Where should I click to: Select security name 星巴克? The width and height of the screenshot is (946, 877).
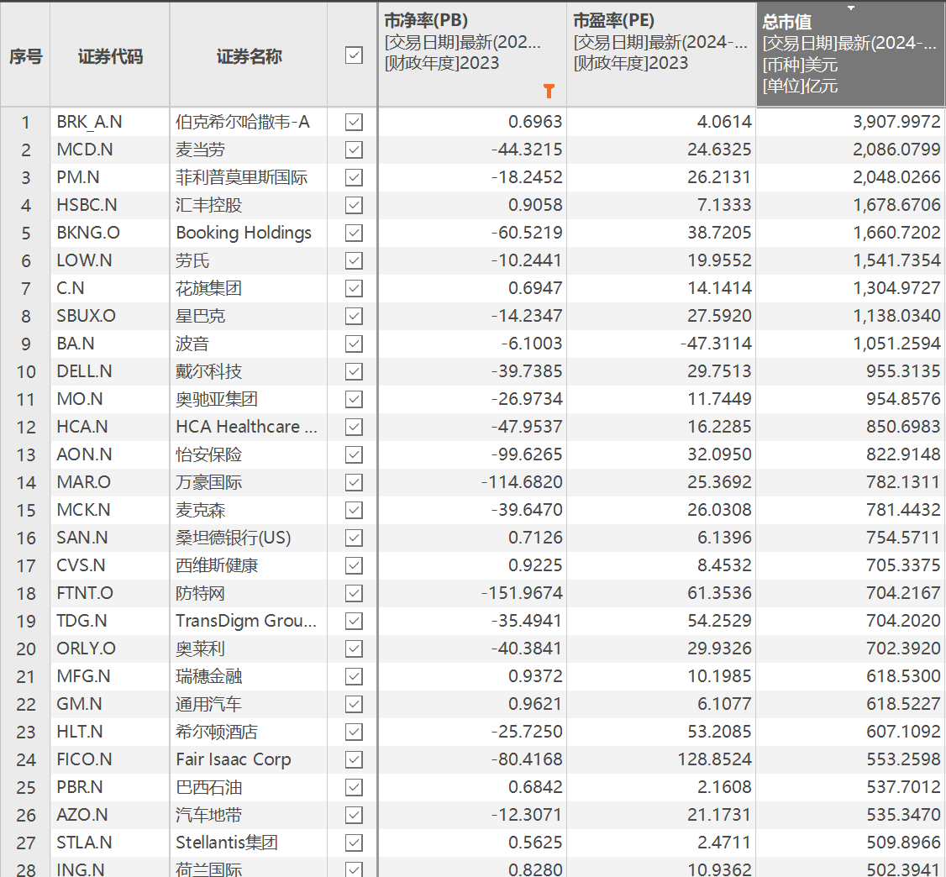coord(200,316)
